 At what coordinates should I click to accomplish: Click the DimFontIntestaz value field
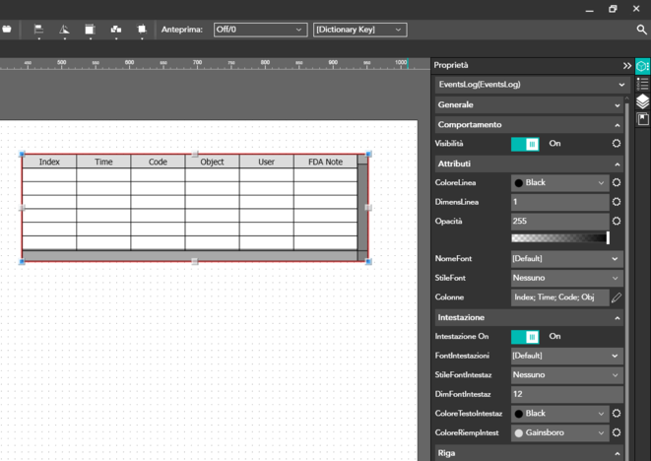pos(565,394)
